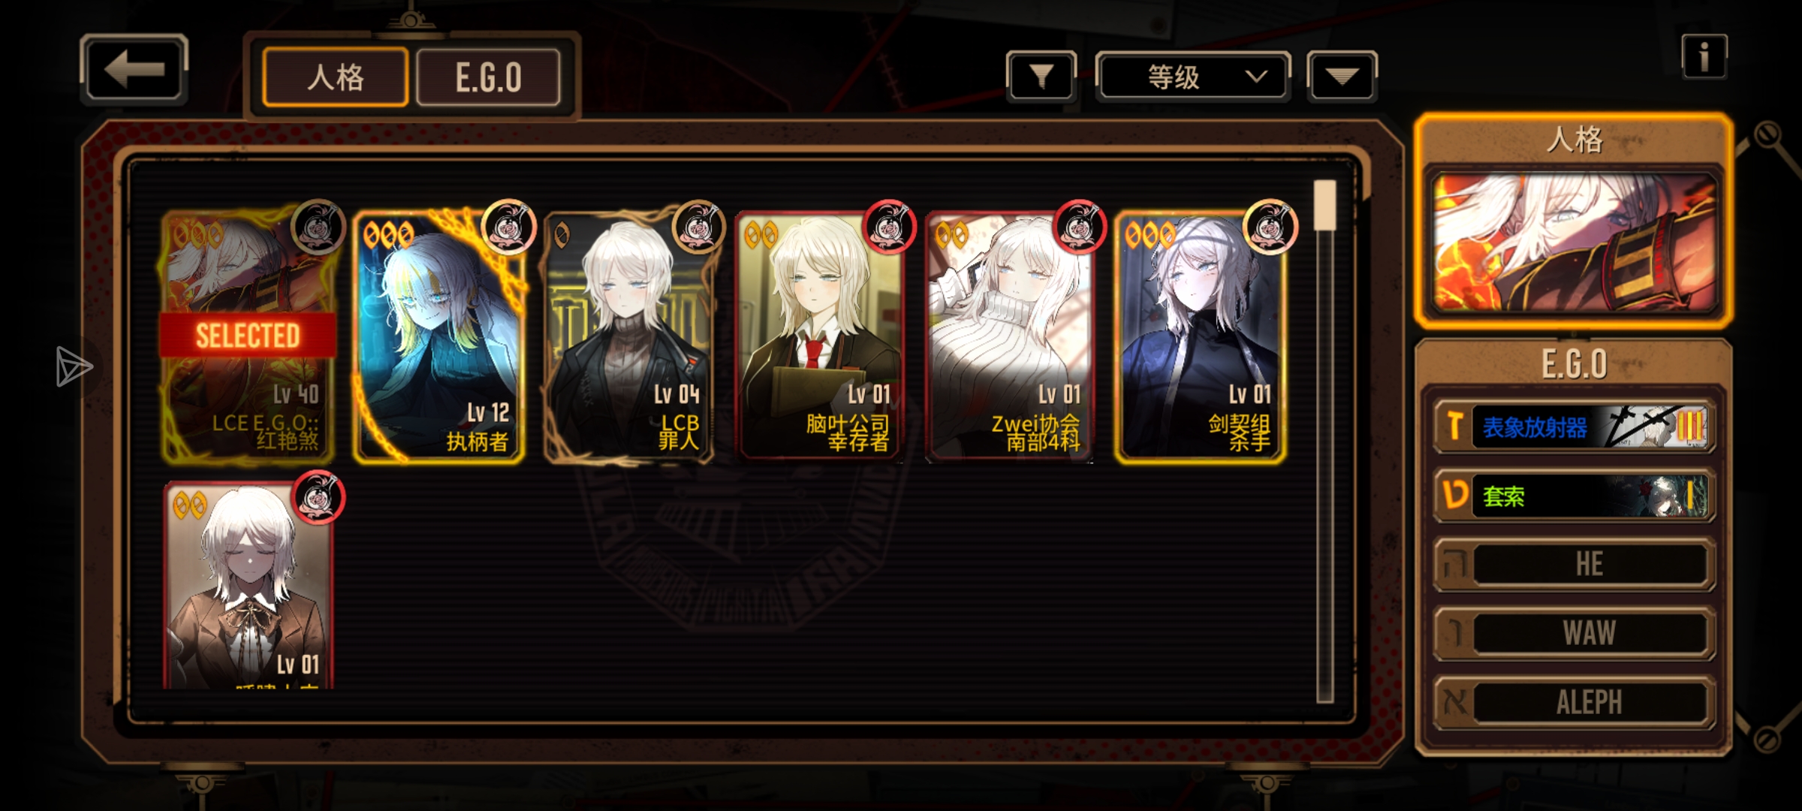Open the filter funnel icon

point(1041,76)
